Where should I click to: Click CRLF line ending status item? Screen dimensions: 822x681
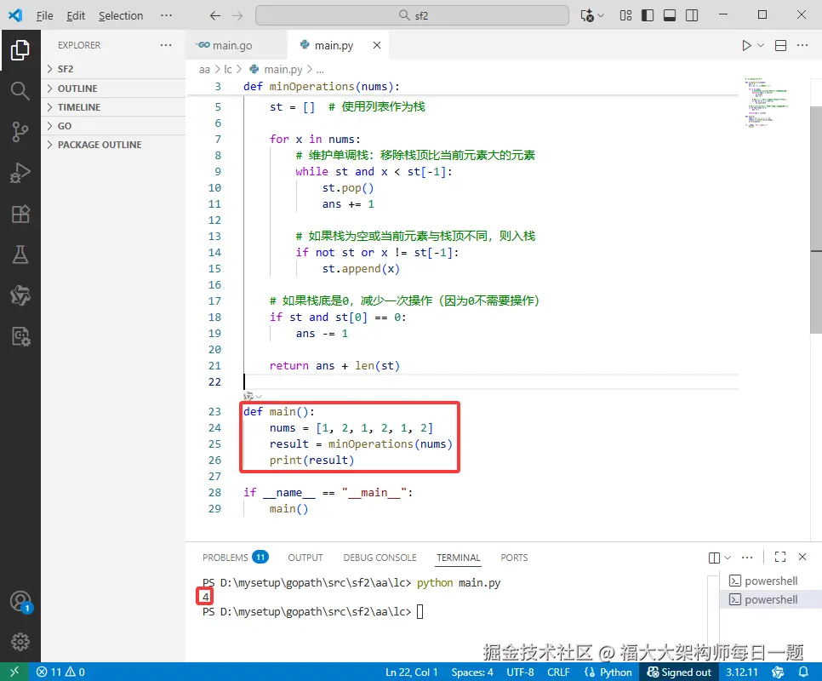tap(558, 672)
